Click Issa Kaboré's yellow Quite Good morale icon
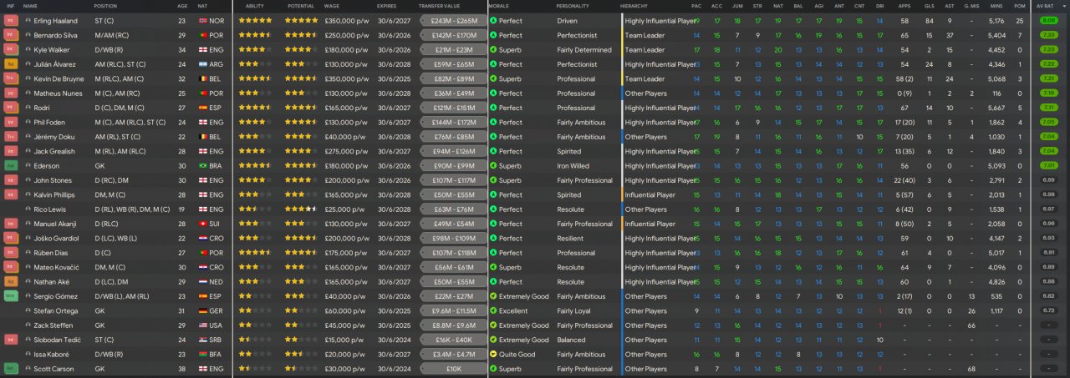This screenshot has height=378, width=1070. [493, 355]
